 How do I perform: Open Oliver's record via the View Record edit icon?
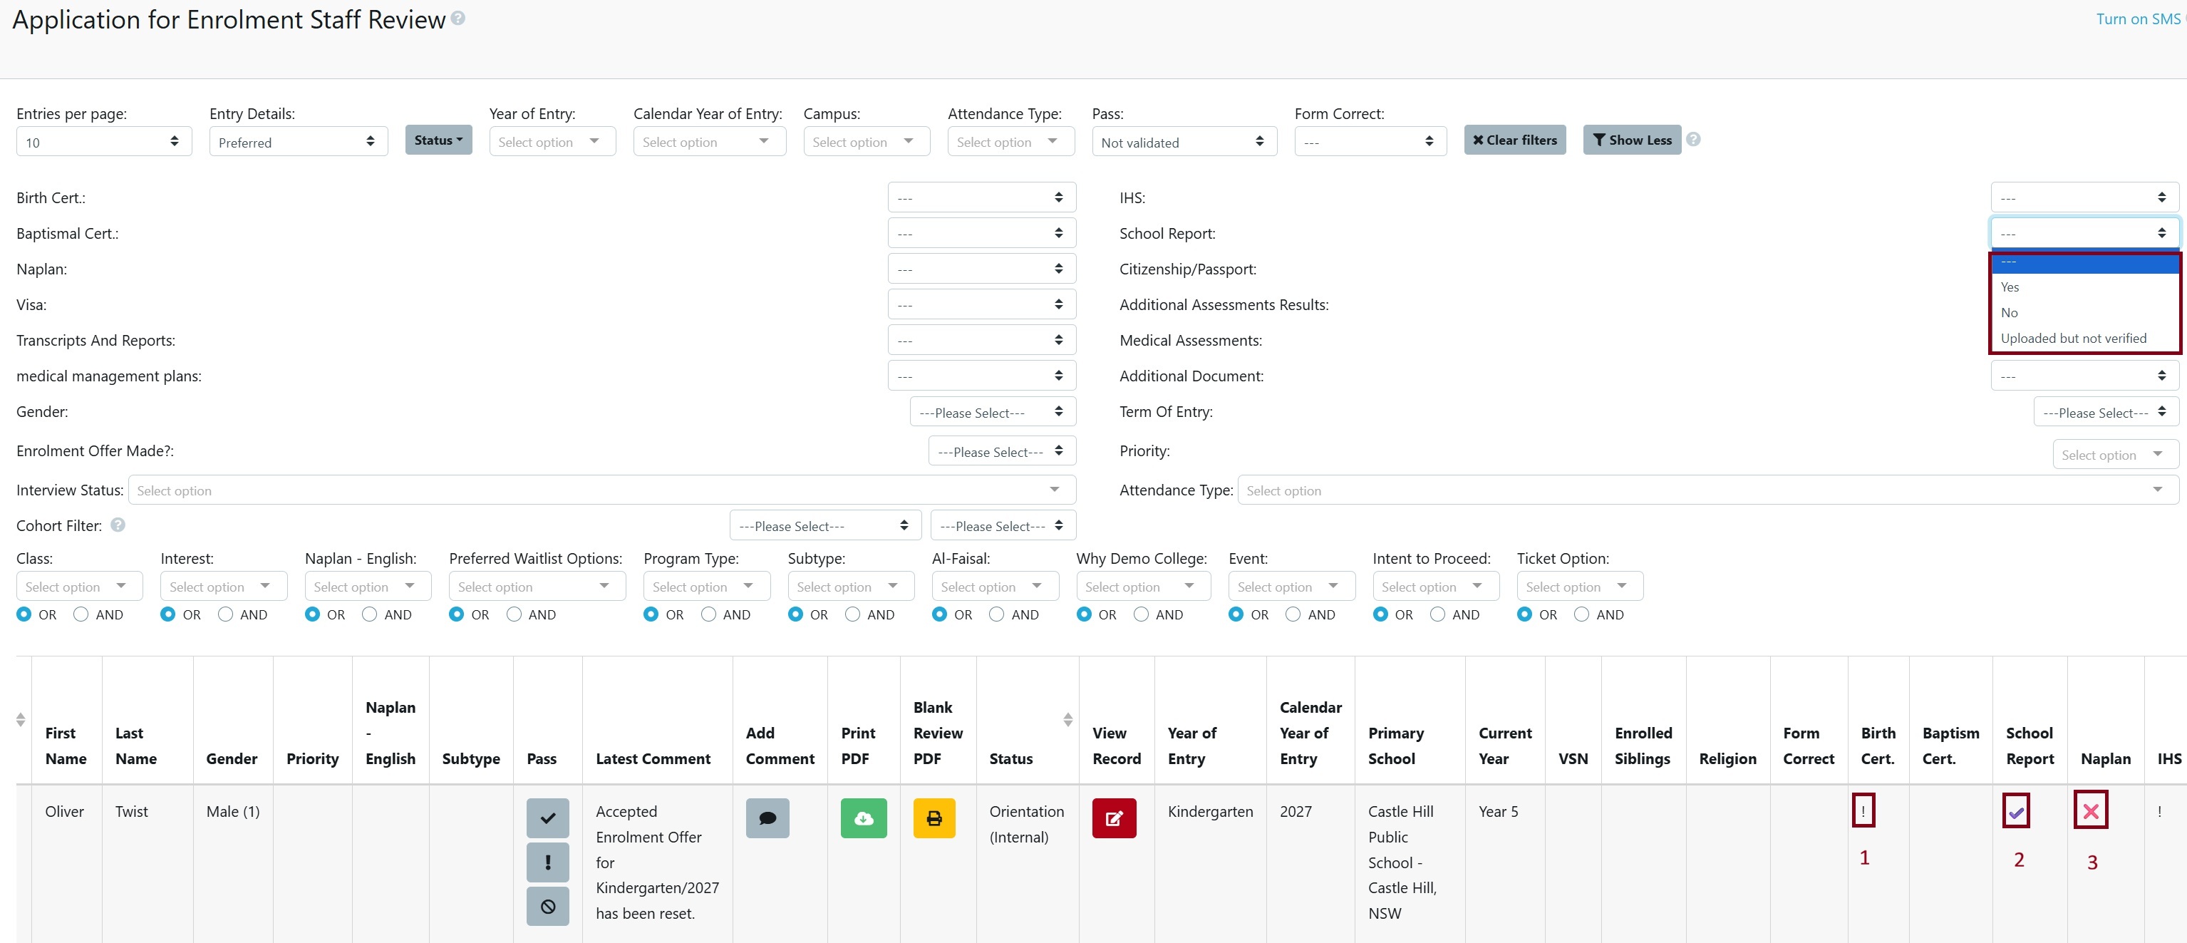click(x=1114, y=818)
